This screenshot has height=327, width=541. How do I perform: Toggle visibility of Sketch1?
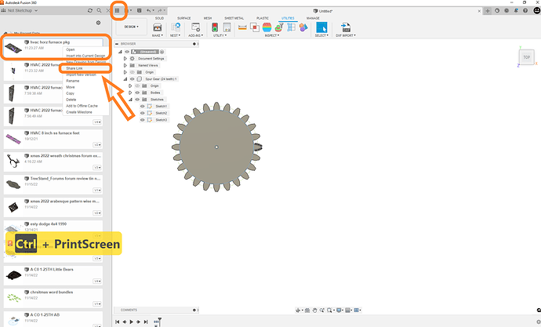pos(143,106)
